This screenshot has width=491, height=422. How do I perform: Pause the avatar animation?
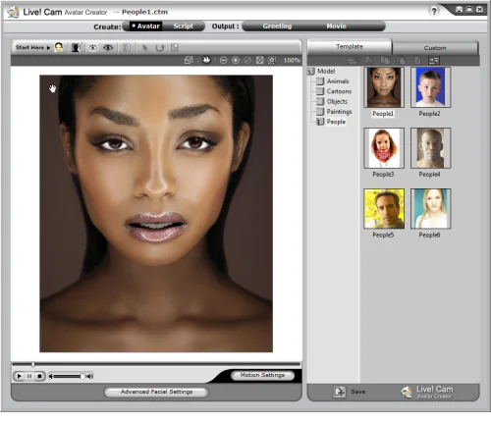29,376
